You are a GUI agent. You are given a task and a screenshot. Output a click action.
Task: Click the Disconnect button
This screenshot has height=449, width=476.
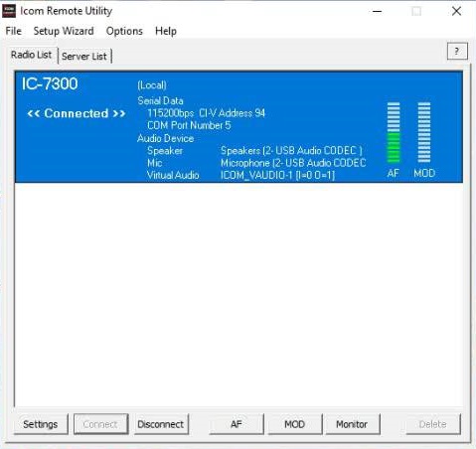tap(161, 424)
